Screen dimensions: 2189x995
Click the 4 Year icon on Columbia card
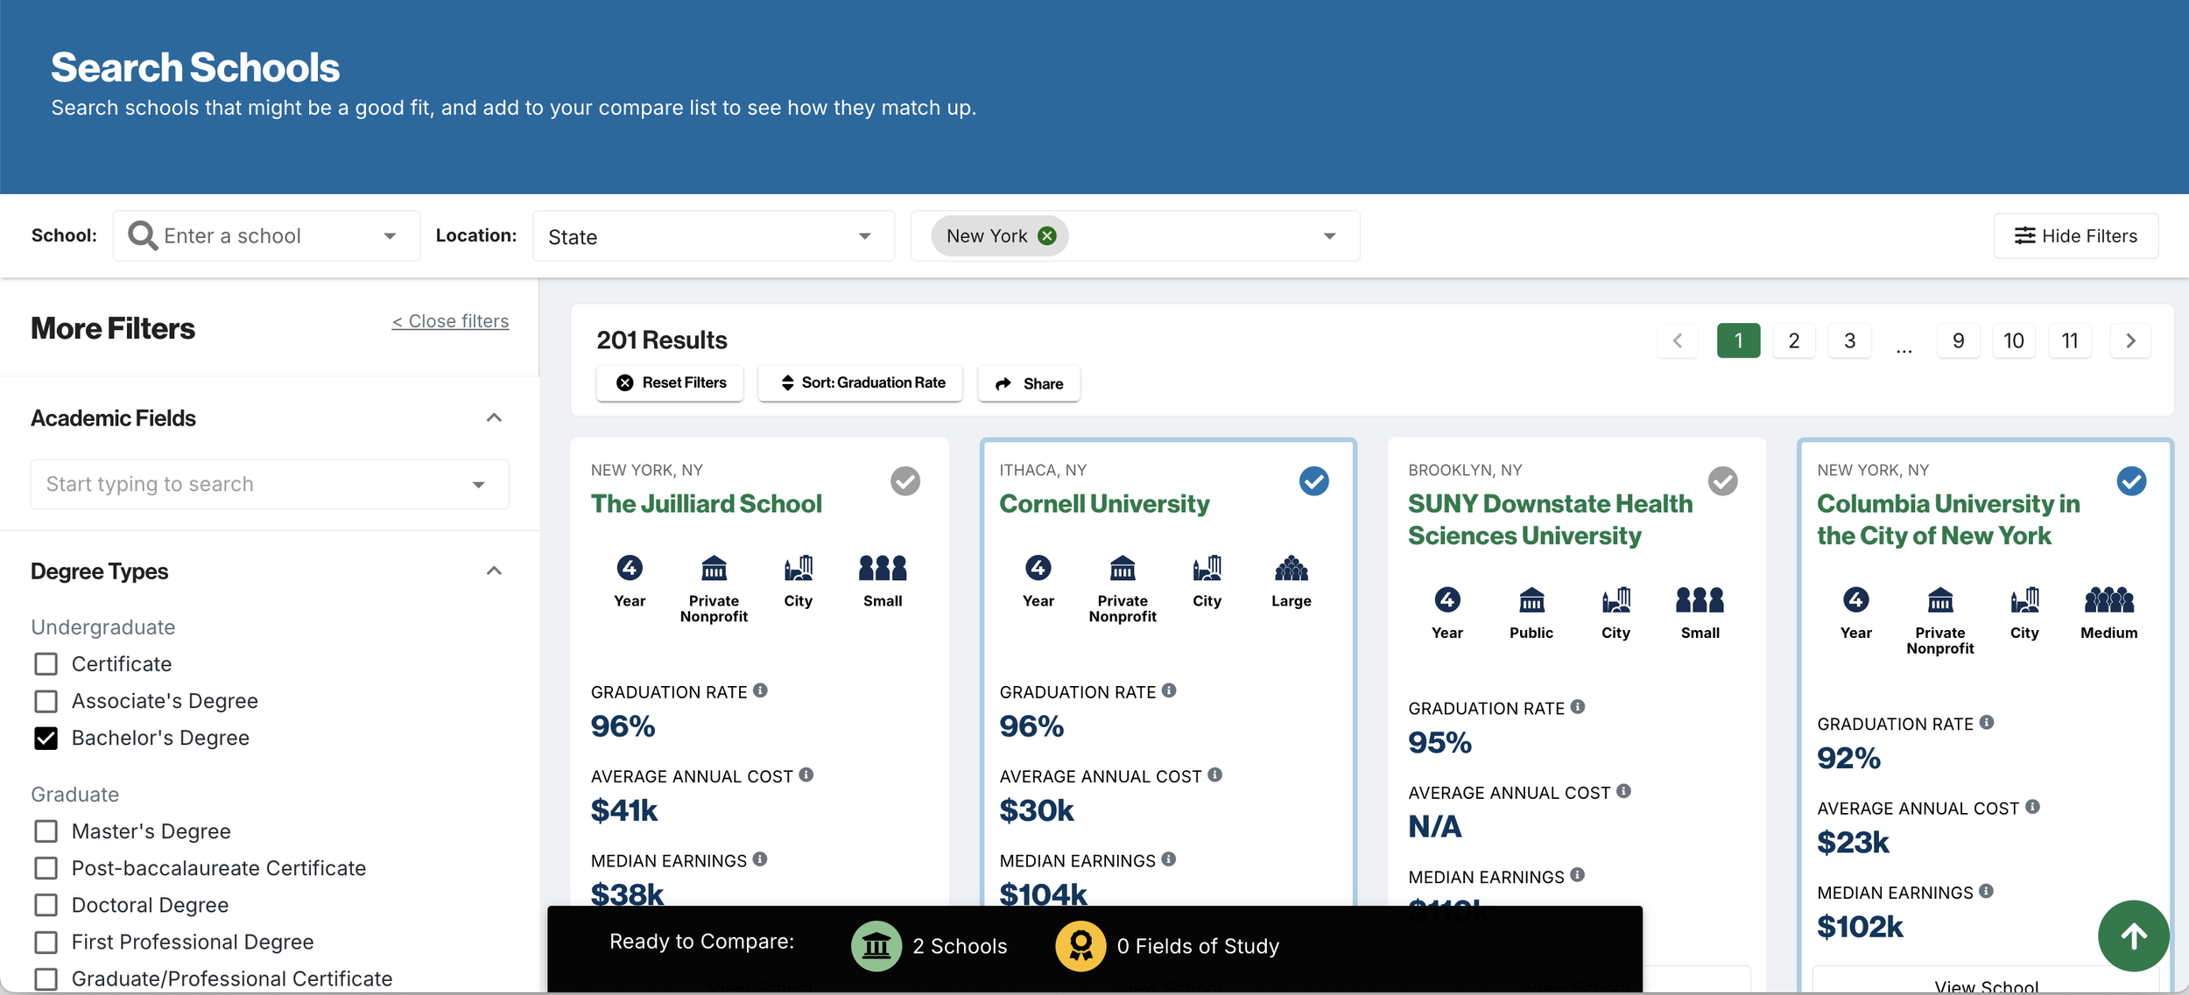(1855, 600)
